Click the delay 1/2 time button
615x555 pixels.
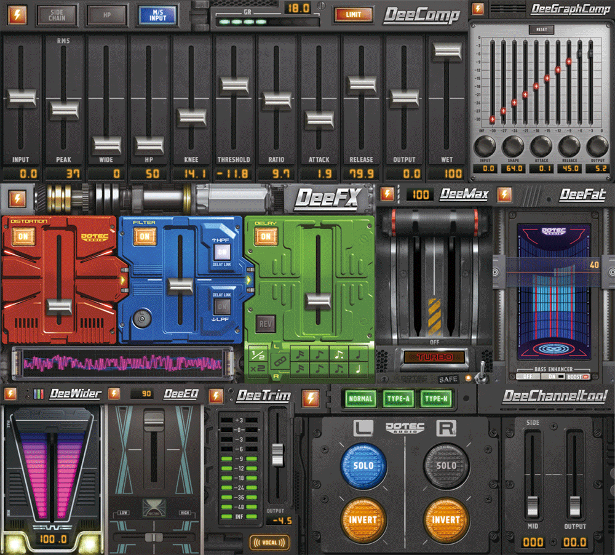258,355
